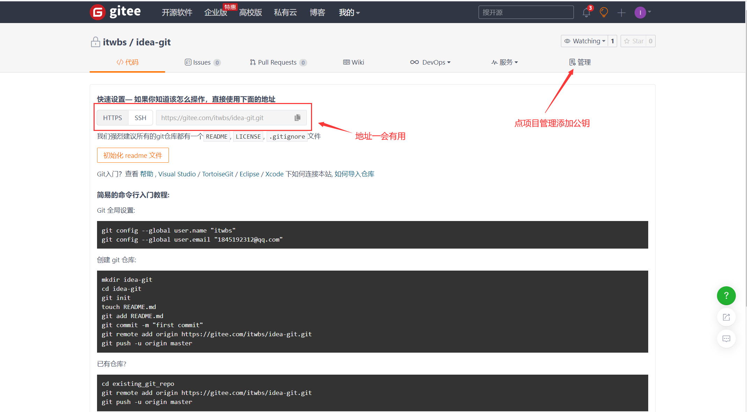Image resolution: width=747 pixels, height=412 pixels.
Task: Open the 管理 tab
Action: 580,62
